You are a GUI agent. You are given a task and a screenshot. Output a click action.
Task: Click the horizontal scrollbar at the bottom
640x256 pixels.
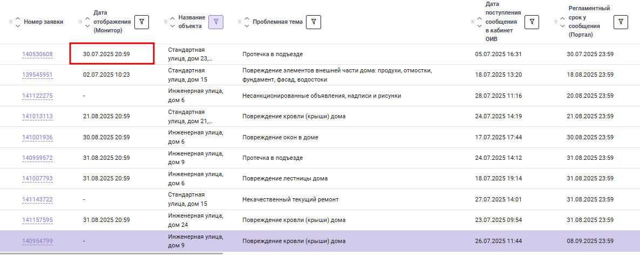click(x=111, y=253)
